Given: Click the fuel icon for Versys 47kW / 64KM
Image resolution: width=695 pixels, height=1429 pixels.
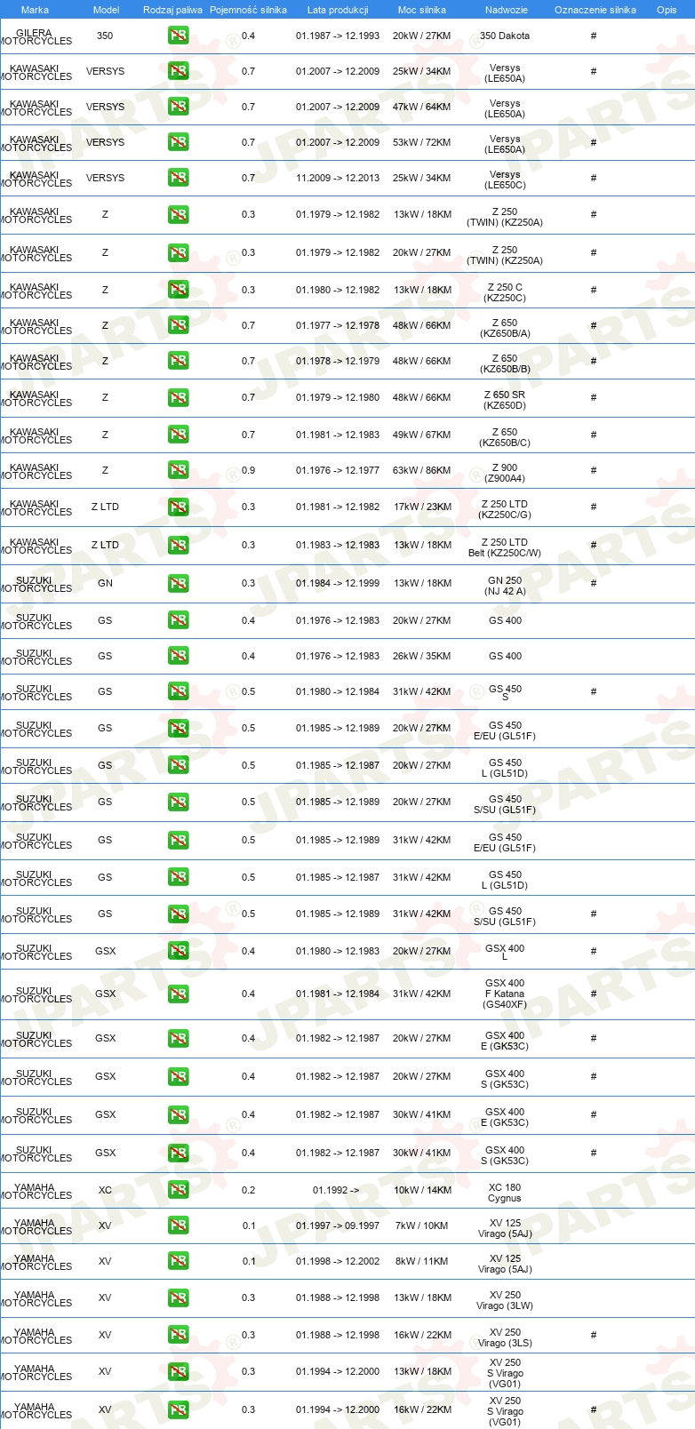Looking at the screenshot, I should point(178,107).
